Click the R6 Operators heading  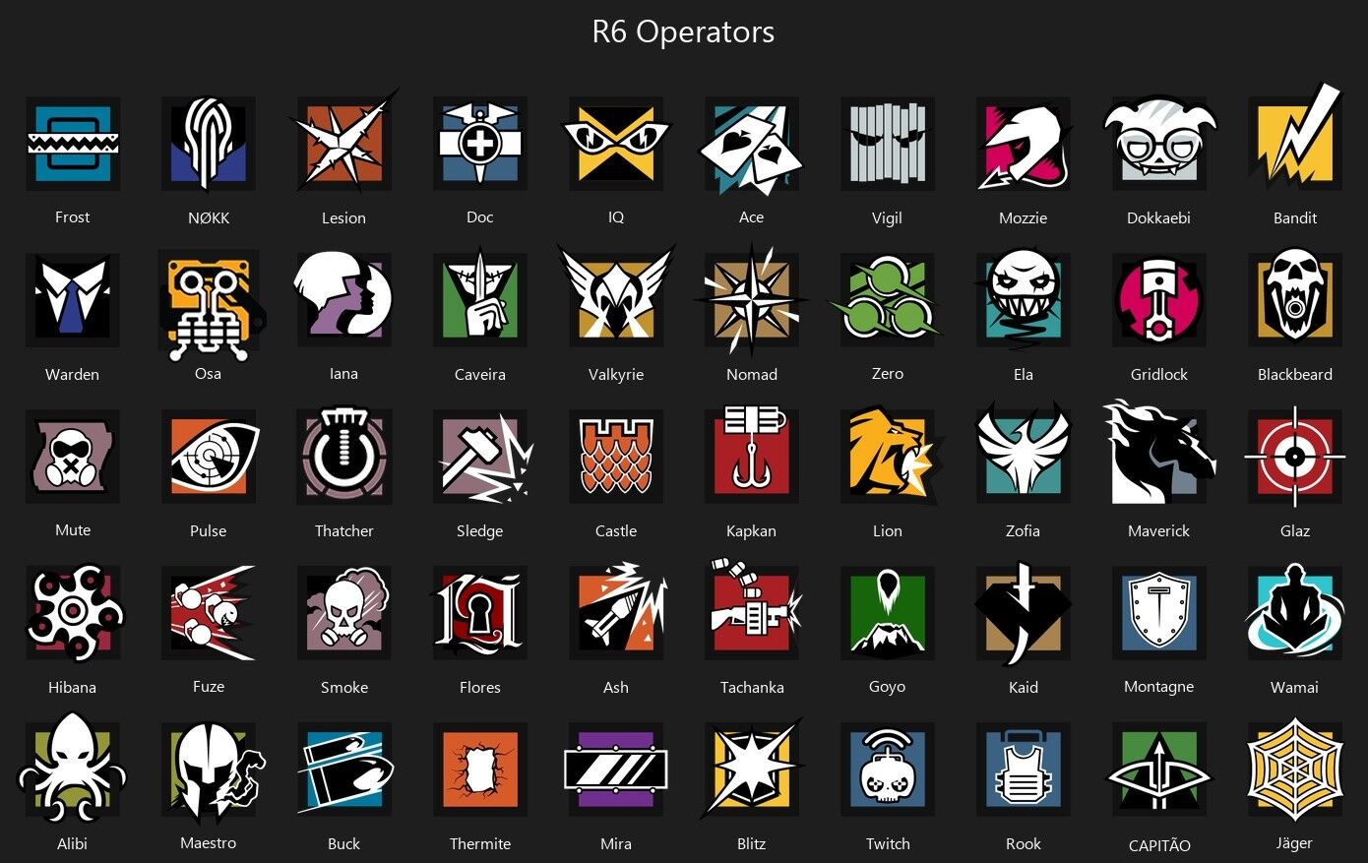point(683,31)
